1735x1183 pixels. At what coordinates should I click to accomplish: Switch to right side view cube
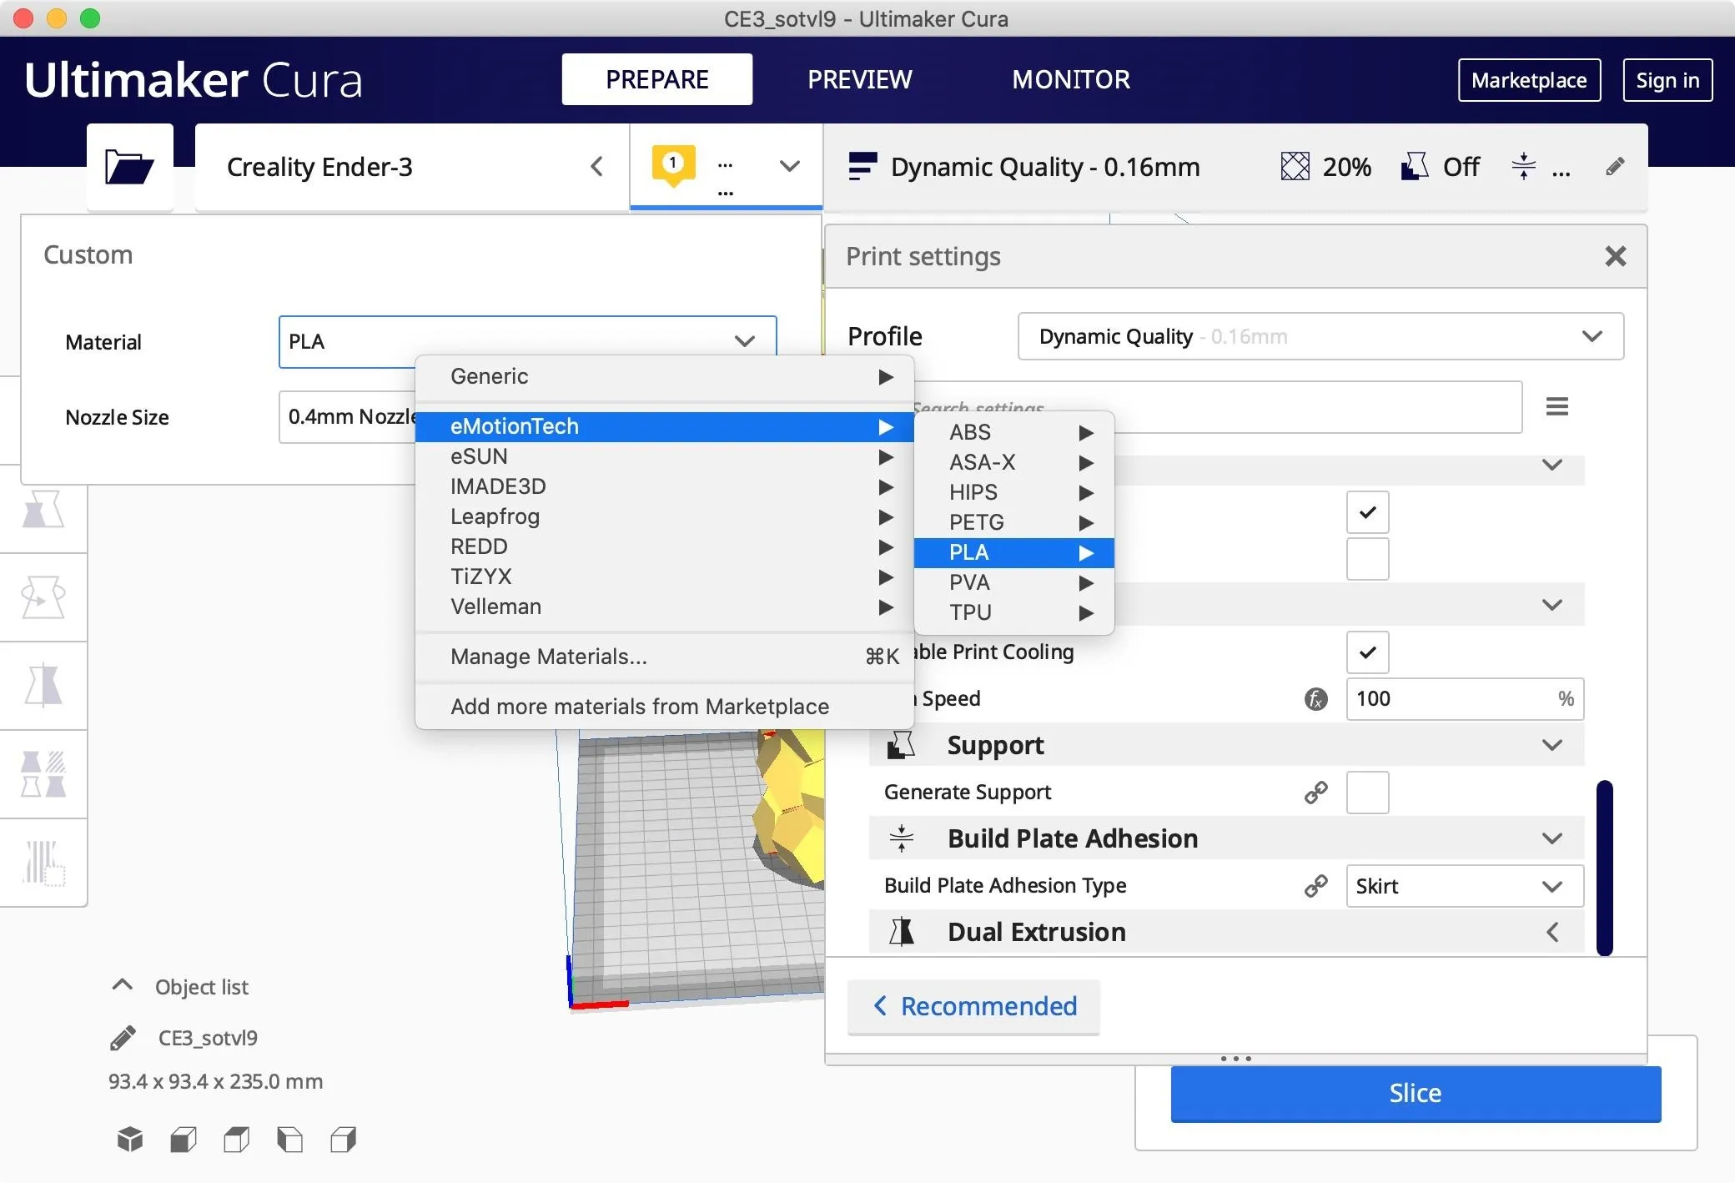(344, 1140)
